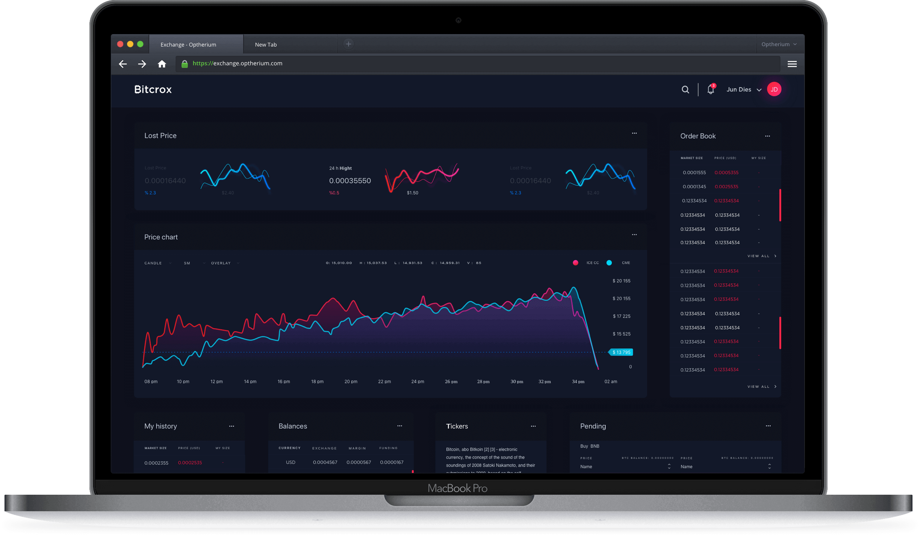Click the 0.0002535 price in My history
Image resolution: width=920 pixels, height=536 pixels.
coord(190,463)
